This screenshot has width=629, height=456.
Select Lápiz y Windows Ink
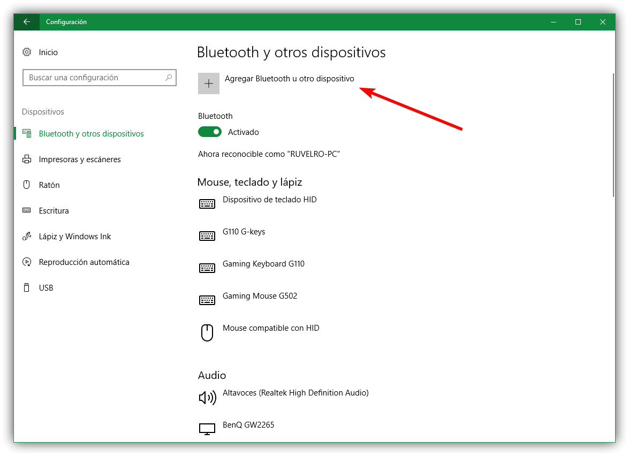click(74, 236)
